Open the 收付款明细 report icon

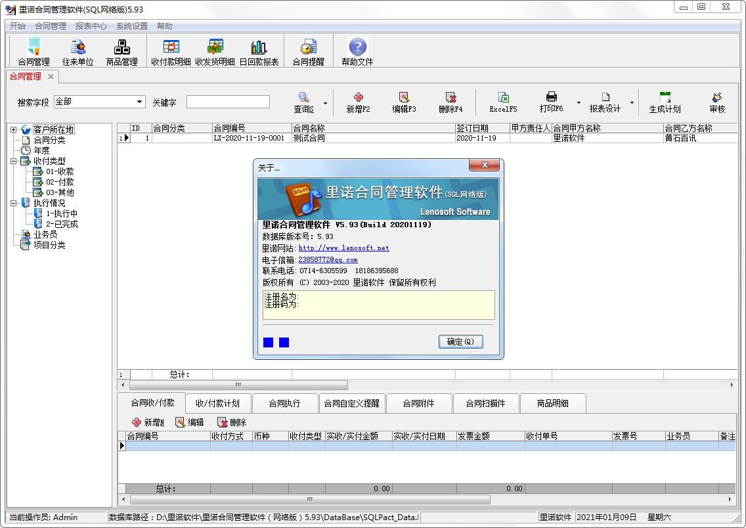pos(171,51)
